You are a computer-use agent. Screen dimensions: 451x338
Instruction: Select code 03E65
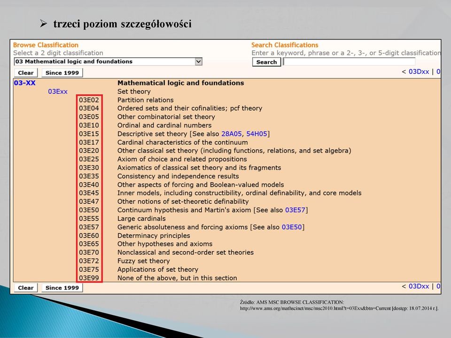coord(89,244)
